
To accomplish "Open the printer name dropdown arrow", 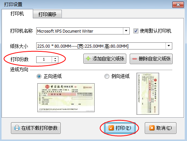I will coord(126,31).
